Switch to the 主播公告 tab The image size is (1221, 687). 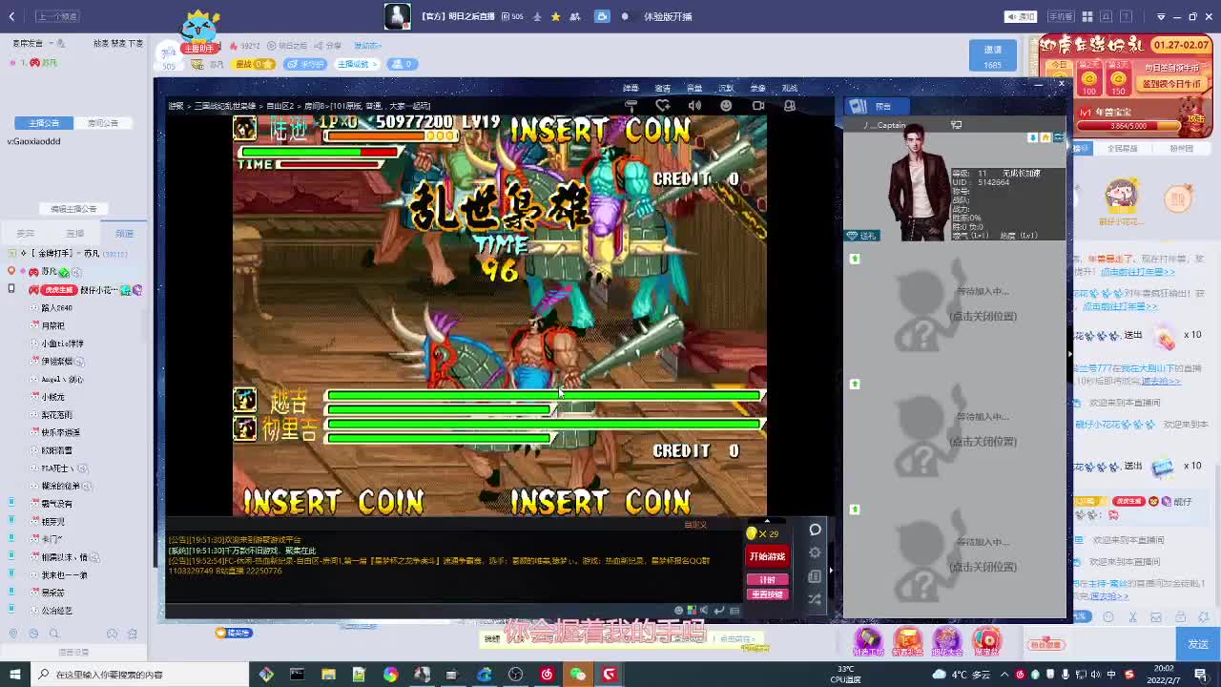(x=43, y=123)
